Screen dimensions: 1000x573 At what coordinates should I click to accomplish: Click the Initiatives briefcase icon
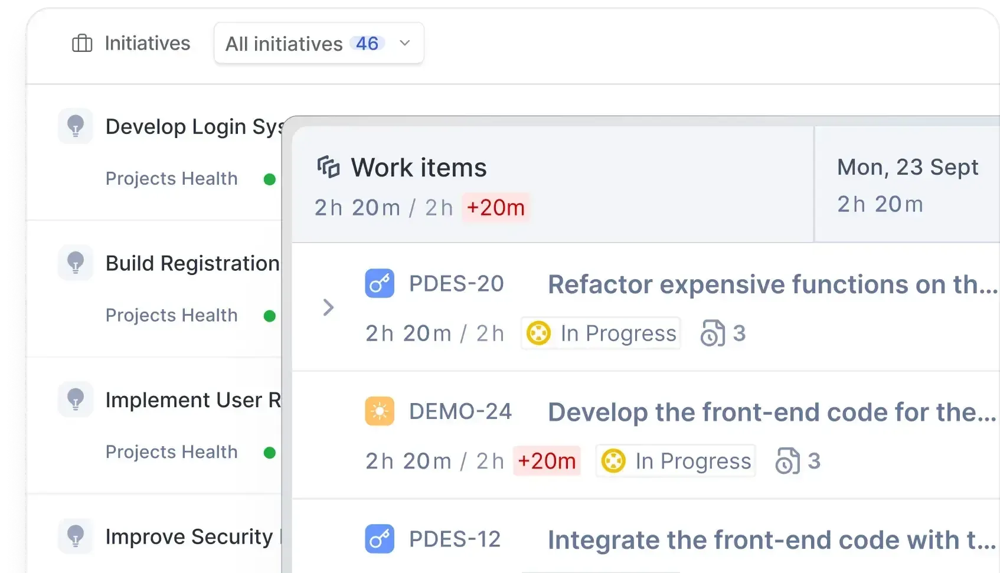82,42
